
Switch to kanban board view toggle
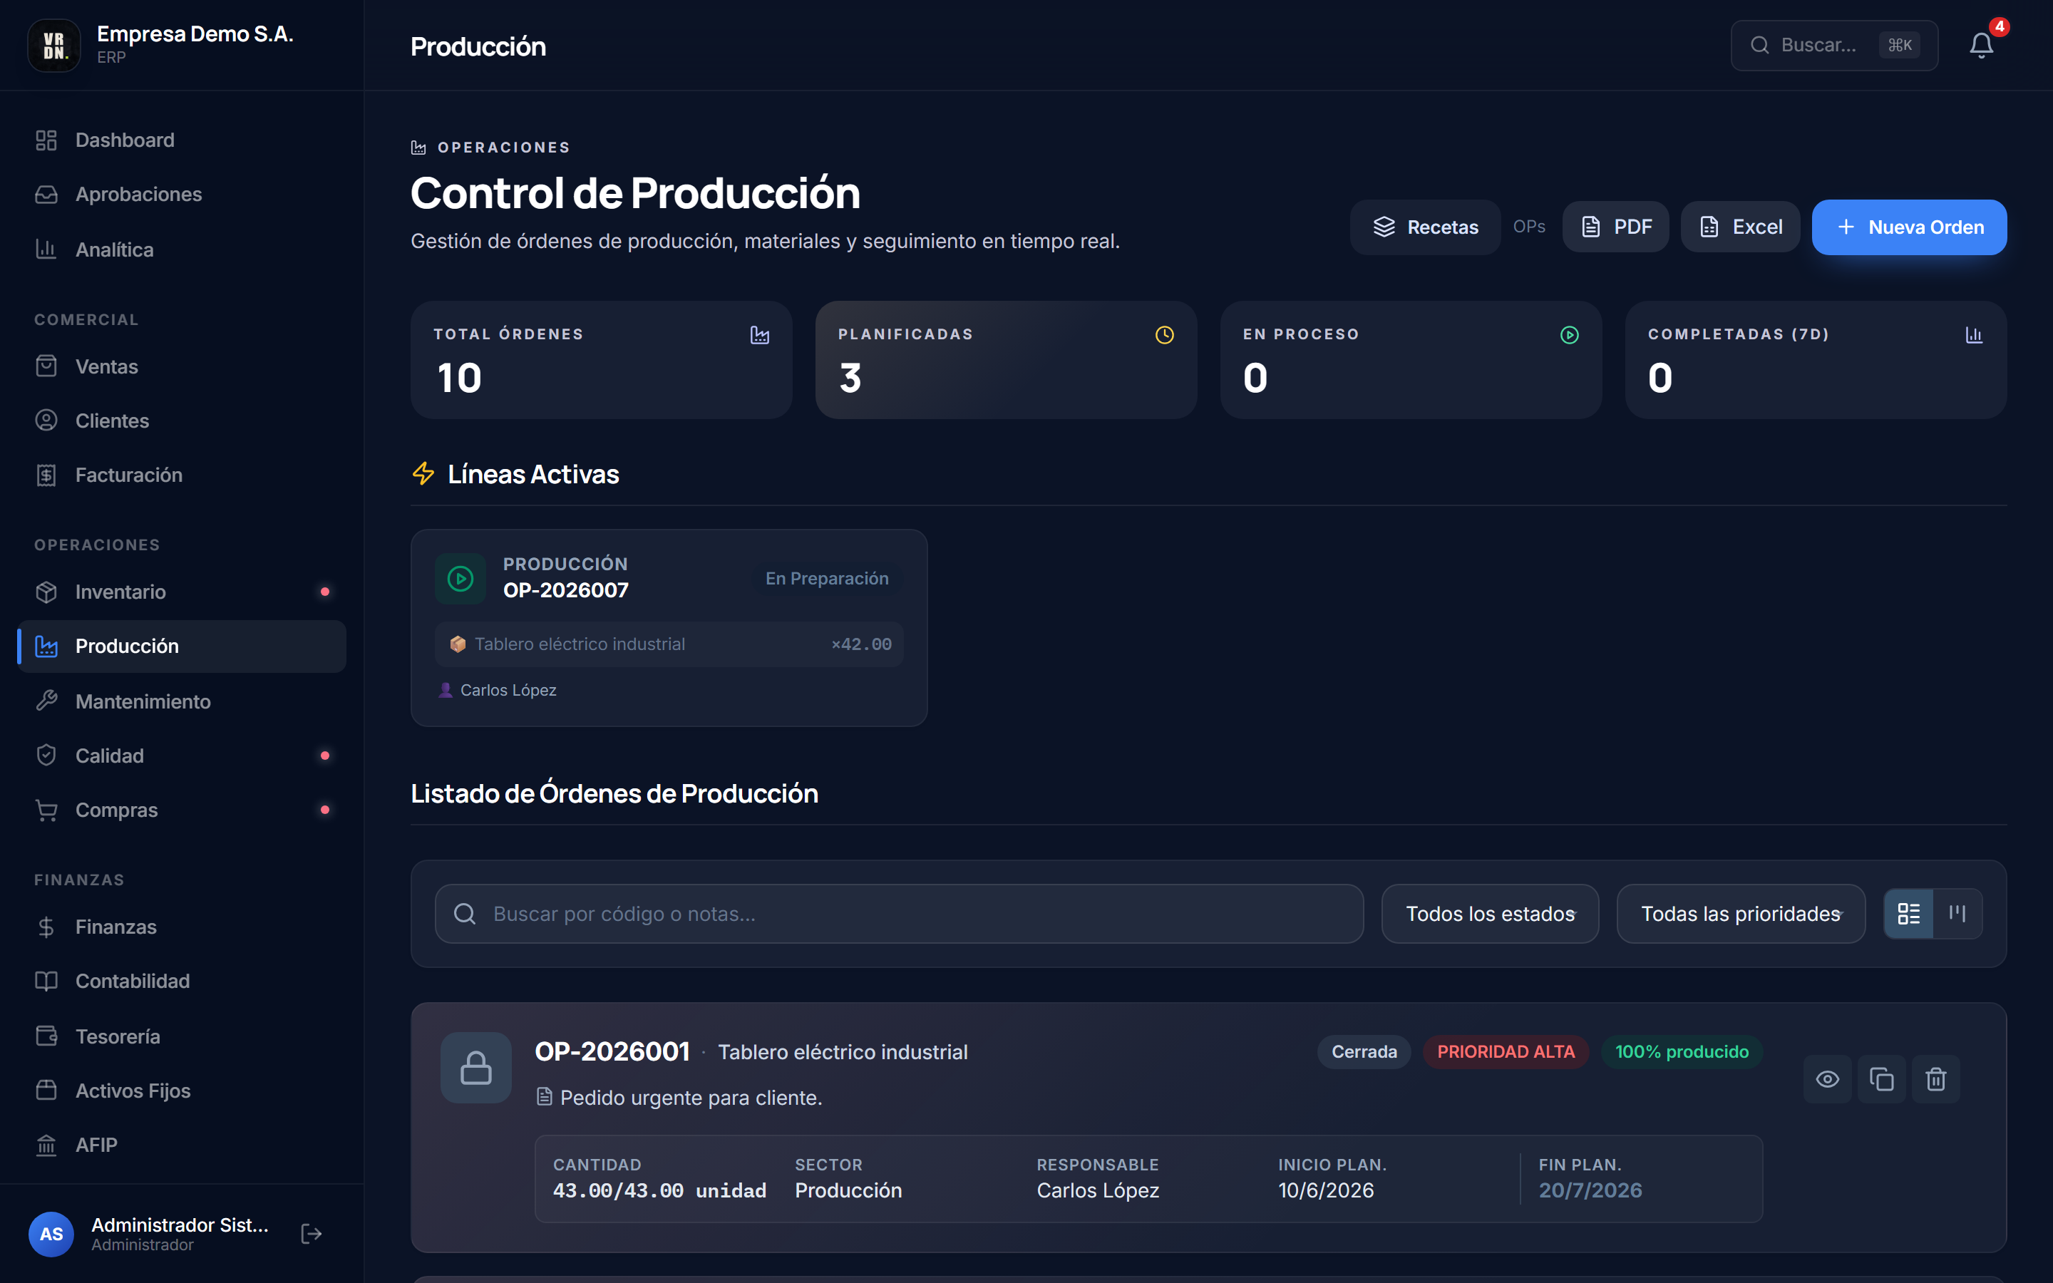1958,914
